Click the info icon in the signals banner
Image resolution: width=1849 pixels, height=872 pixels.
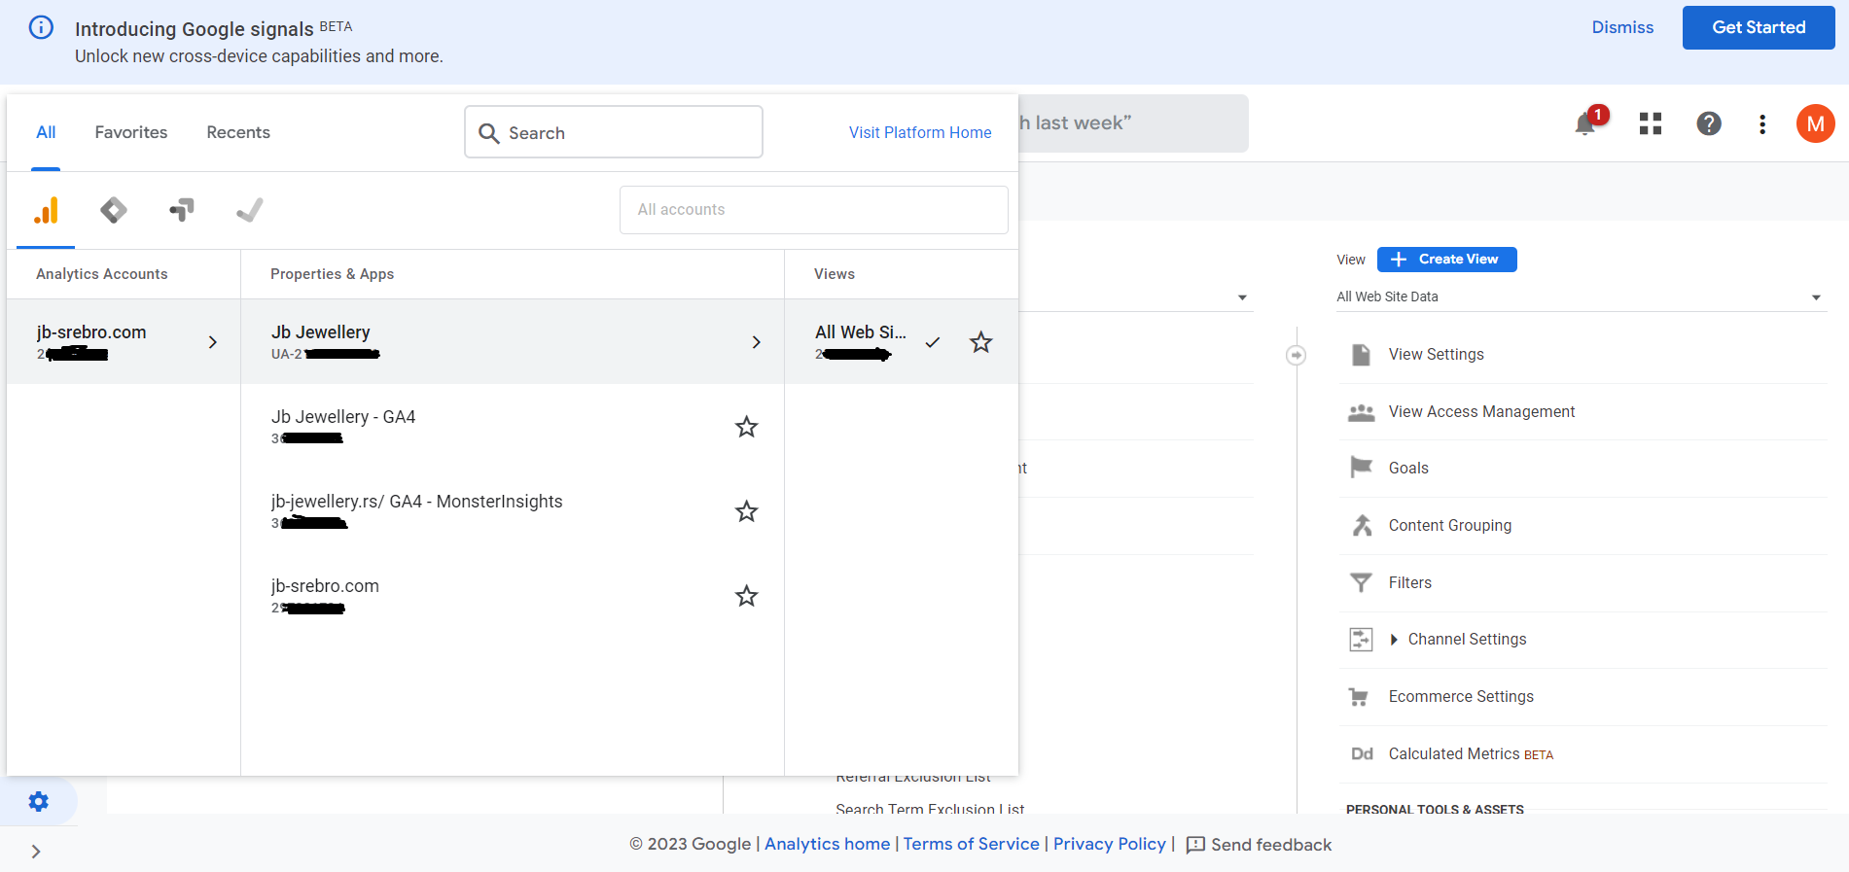pyautogui.click(x=41, y=27)
